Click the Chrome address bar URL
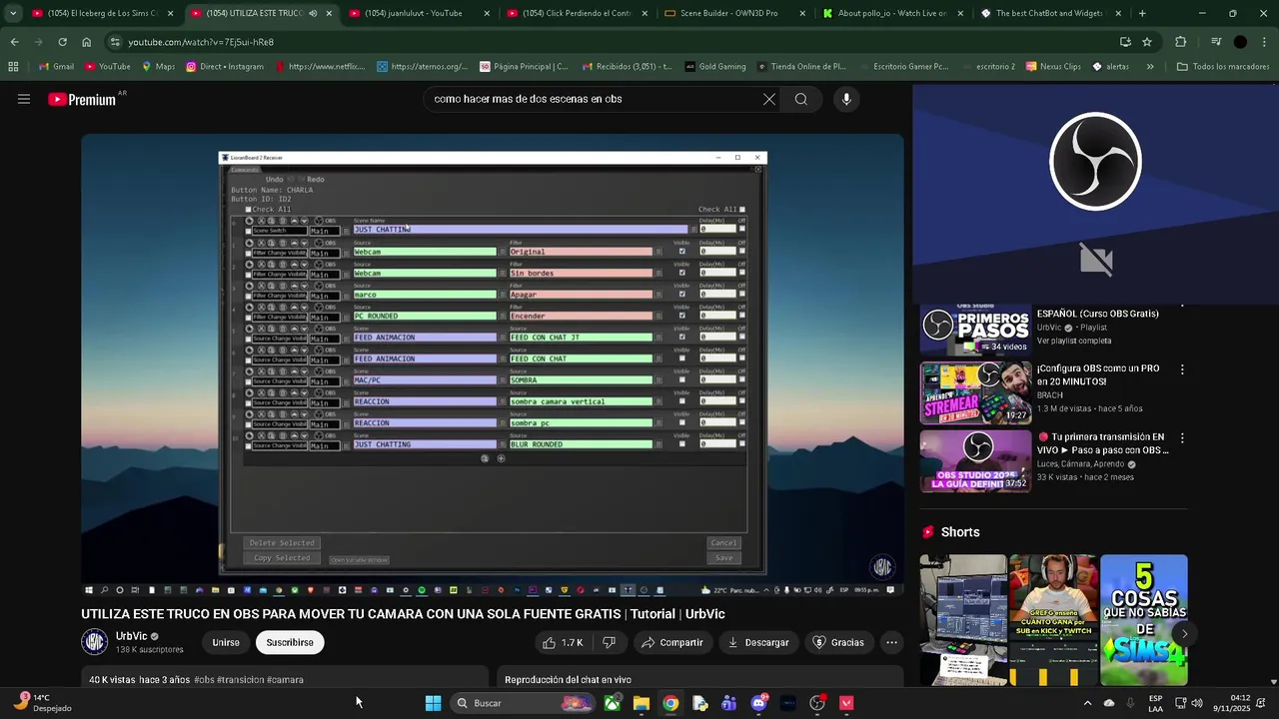Viewport: 1279px width, 719px height. tap(201, 42)
